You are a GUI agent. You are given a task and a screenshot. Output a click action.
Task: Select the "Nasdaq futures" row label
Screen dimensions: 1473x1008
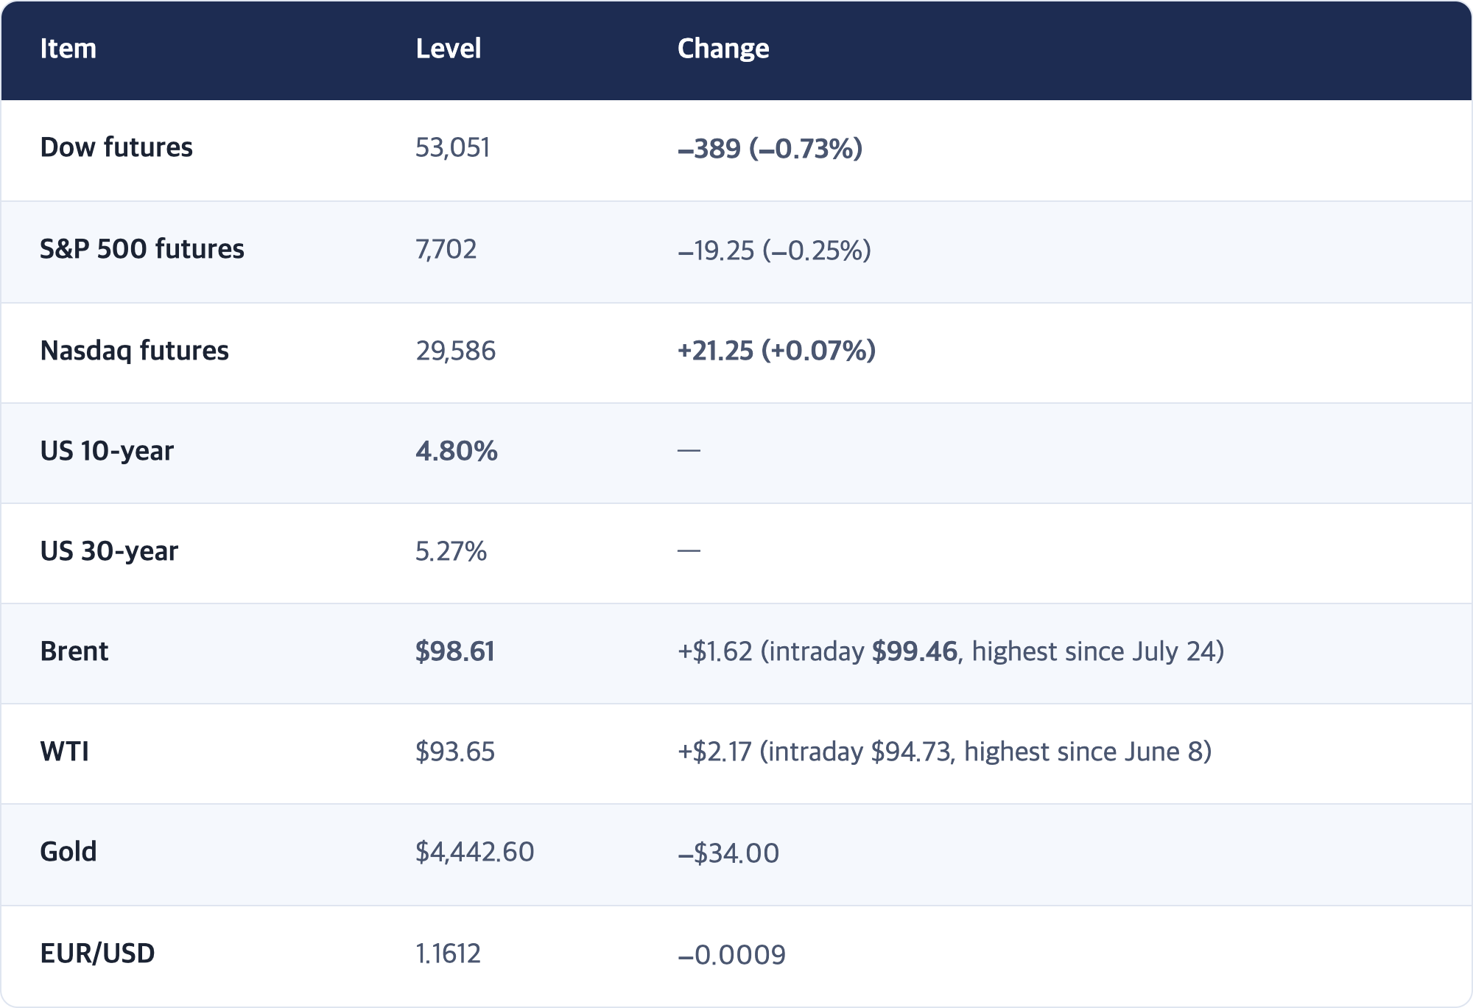pos(134,351)
